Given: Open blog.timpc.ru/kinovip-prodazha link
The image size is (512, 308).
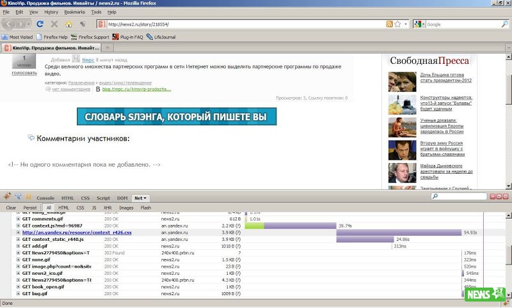Looking at the screenshot, I should [x=136, y=89].
